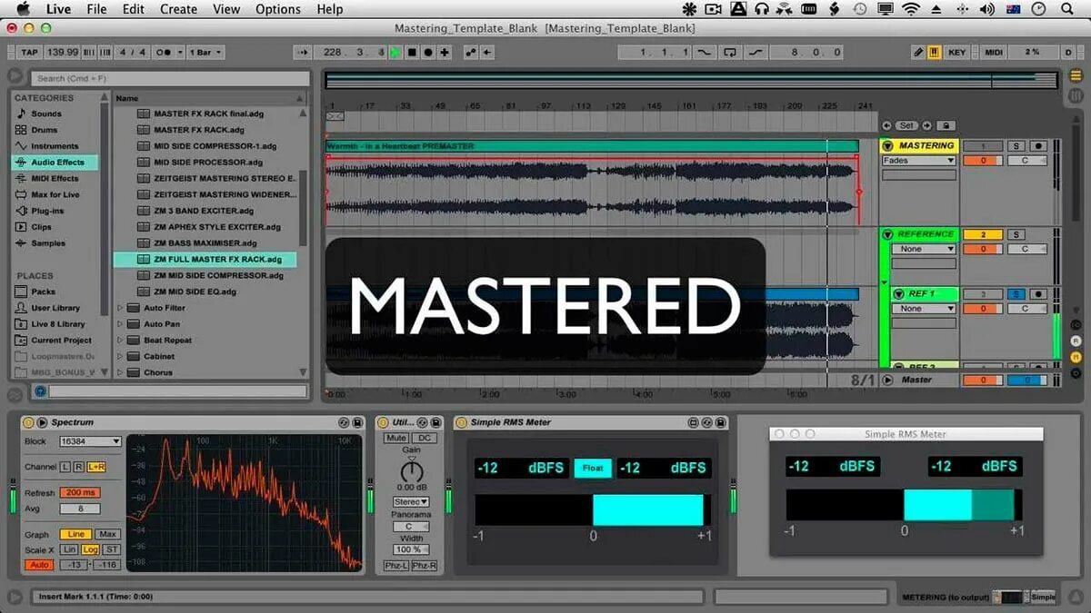Select Sounds category in browser

46,114
